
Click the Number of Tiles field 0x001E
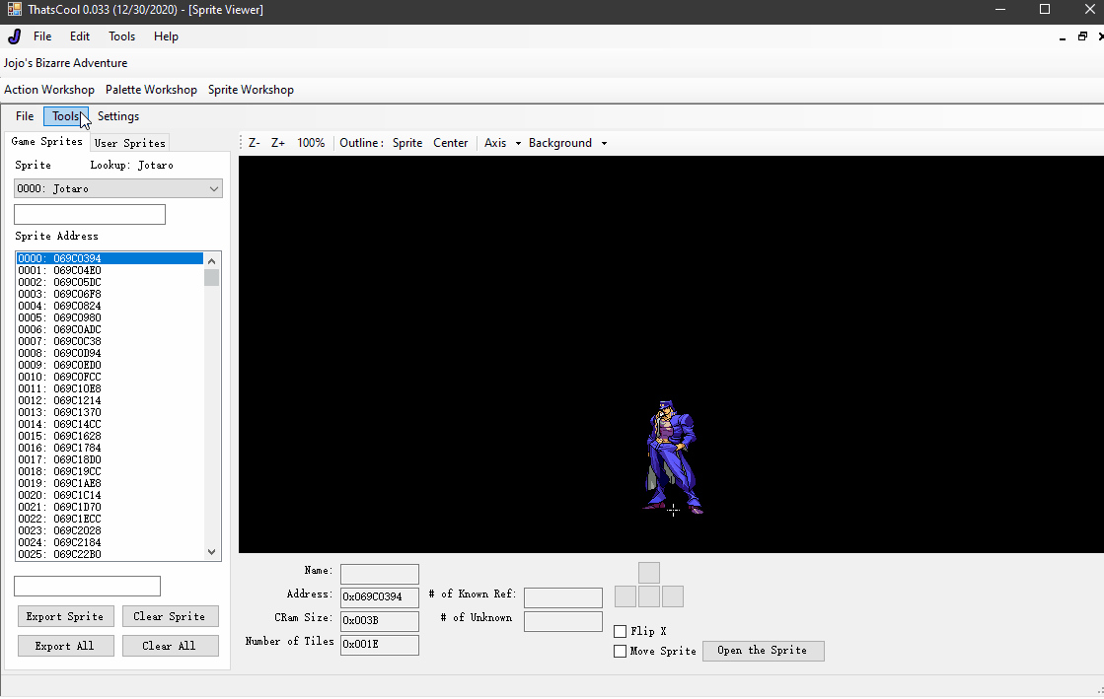point(380,644)
